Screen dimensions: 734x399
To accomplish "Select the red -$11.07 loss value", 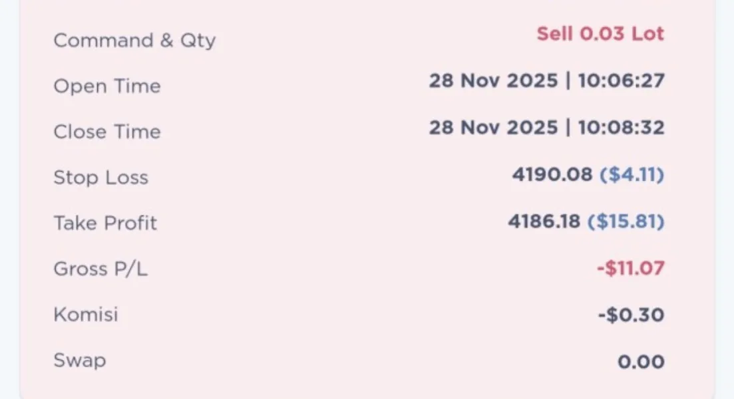I will (630, 268).
